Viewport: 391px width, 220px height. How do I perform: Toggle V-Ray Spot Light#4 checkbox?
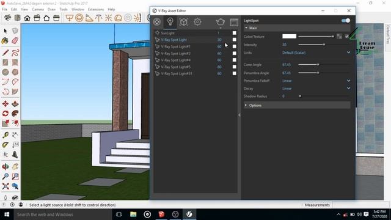click(x=235, y=60)
